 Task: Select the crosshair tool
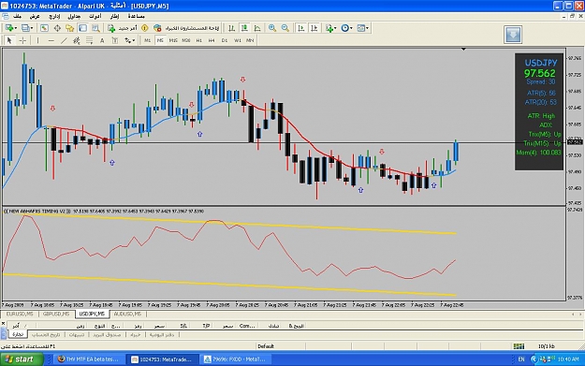coord(22,40)
